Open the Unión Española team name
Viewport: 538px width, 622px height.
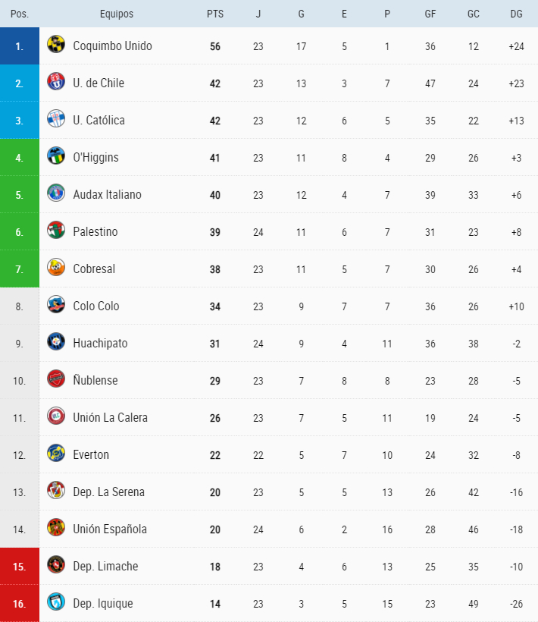[110, 529]
